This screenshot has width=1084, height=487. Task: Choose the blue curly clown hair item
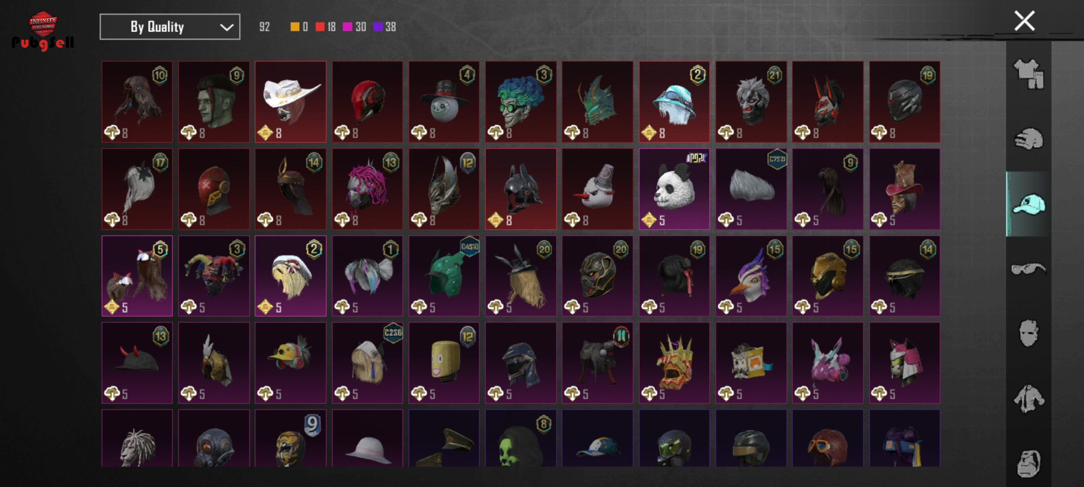tap(521, 102)
